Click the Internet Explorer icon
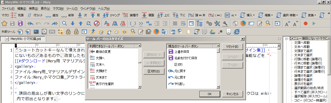Screen dimensions: 331x103 coord(236,32)
